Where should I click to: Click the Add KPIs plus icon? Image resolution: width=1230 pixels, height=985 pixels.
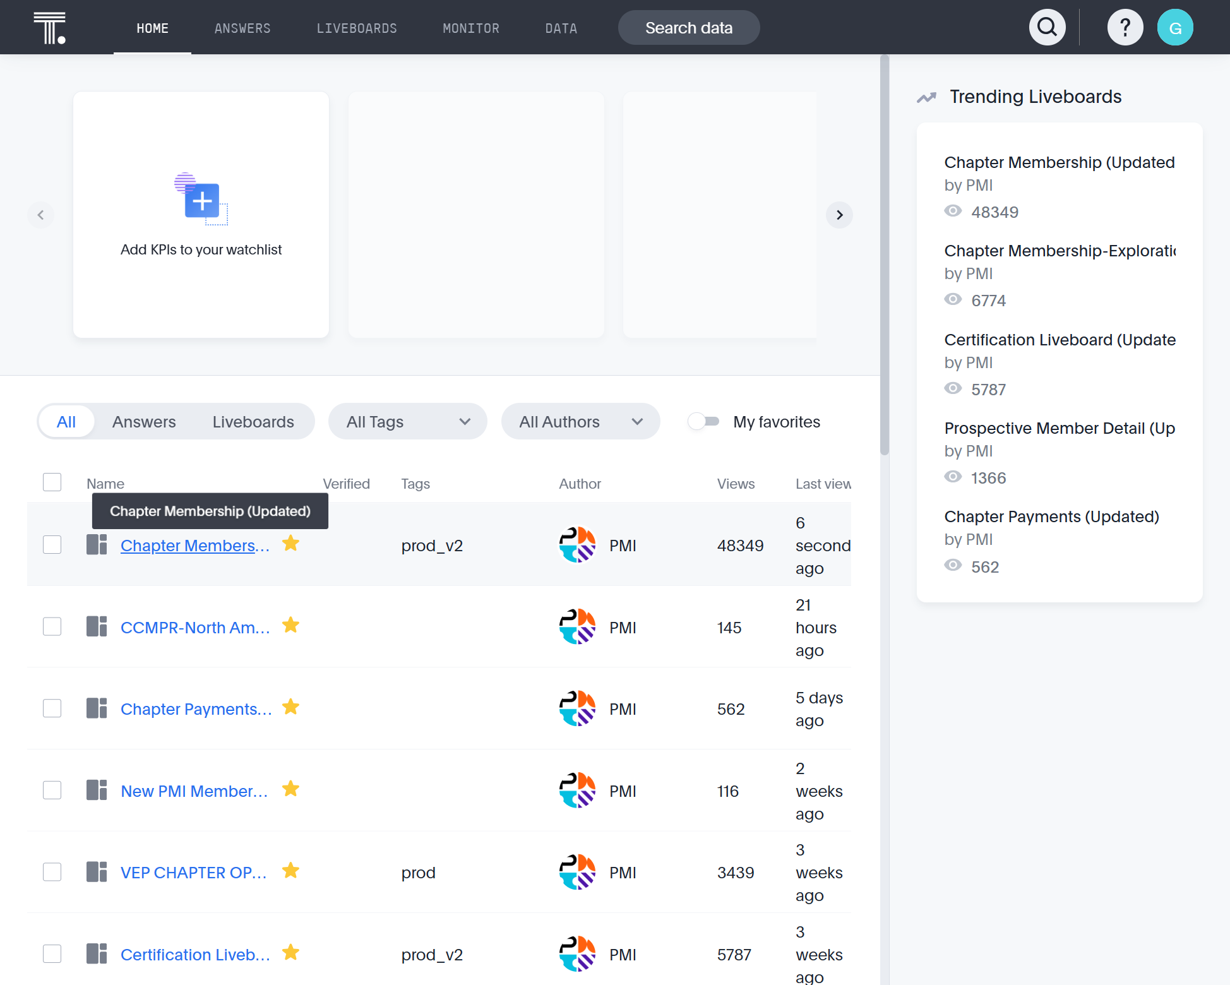click(201, 200)
